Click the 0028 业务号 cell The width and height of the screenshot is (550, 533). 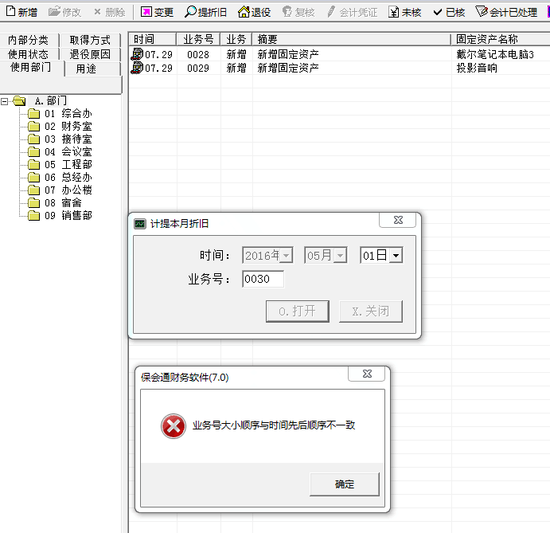click(x=198, y=54)
